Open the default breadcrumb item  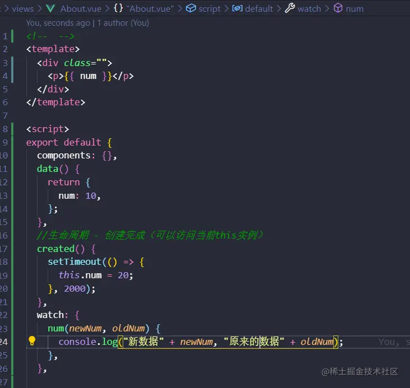tap(259, 9)
